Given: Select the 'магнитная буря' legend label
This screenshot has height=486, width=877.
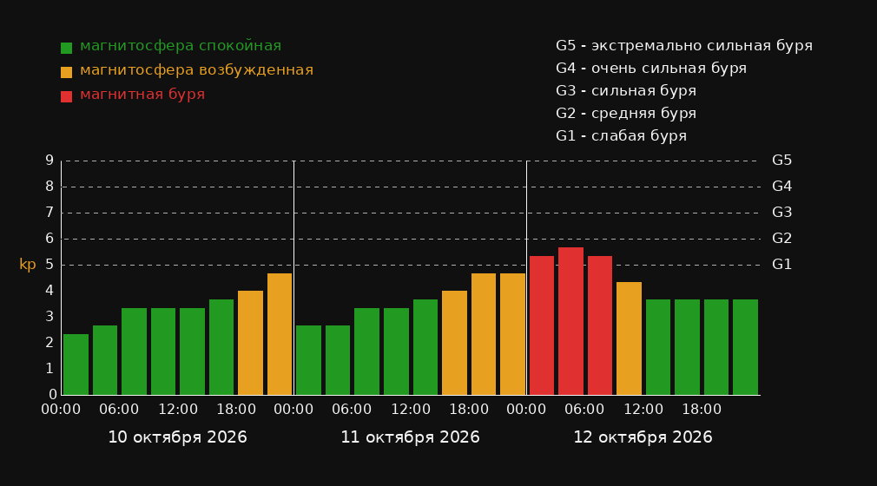Looking at the screenshot, I should [142, 95].
